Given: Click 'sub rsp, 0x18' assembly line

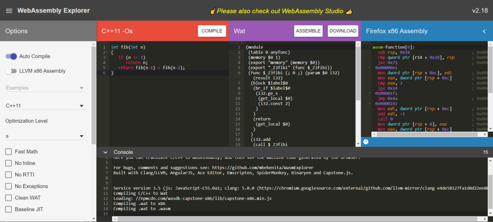Looking at the screenshot, I should [x=393, y=52].
